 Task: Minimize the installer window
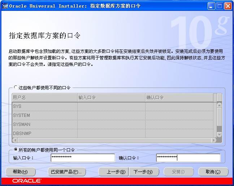[211, 6]
